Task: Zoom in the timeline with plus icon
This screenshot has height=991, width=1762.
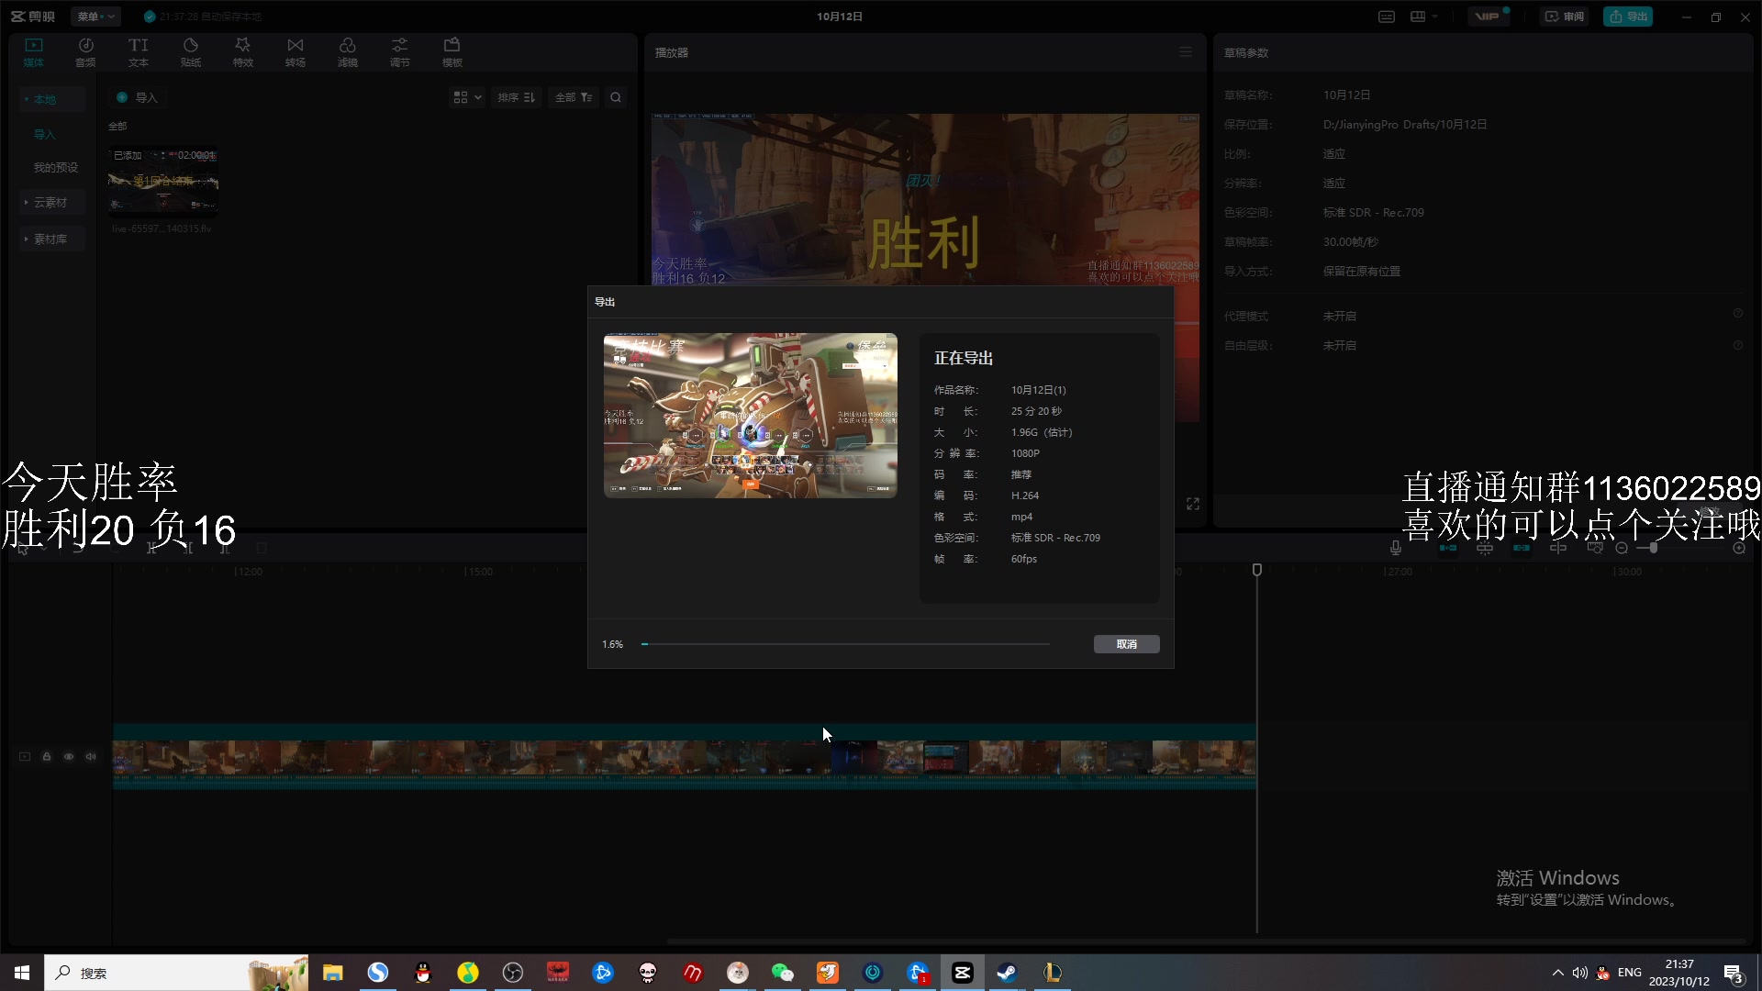Action: click(x=1739, y=548)
